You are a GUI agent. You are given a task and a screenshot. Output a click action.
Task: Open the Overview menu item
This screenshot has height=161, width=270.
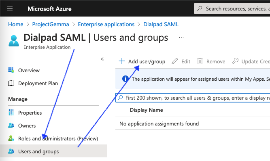point(29,70)
